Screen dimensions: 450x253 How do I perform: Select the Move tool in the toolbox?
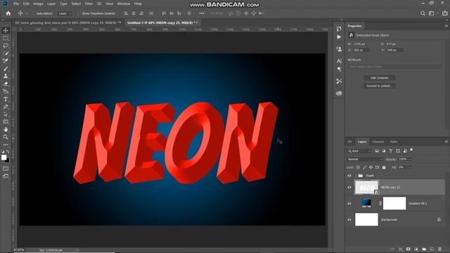tap(6, 30)
